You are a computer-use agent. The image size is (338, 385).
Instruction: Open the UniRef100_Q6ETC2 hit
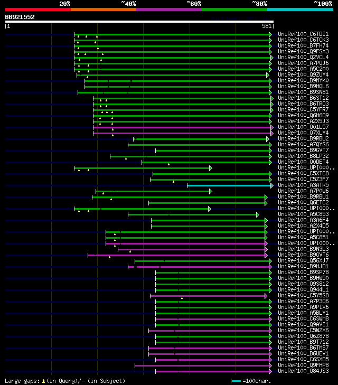(303, 203)
